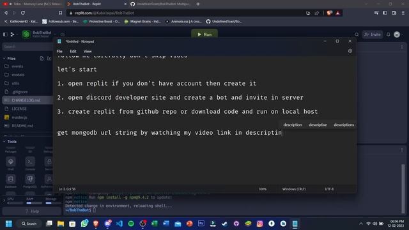
Task: Show hidden system tray icons chevron
Action: [361, 224]
